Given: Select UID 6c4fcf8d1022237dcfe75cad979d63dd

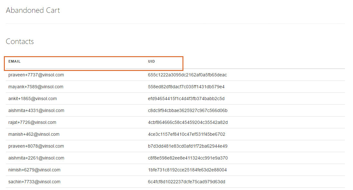Looking at the screenshot, I should [187, 182].
